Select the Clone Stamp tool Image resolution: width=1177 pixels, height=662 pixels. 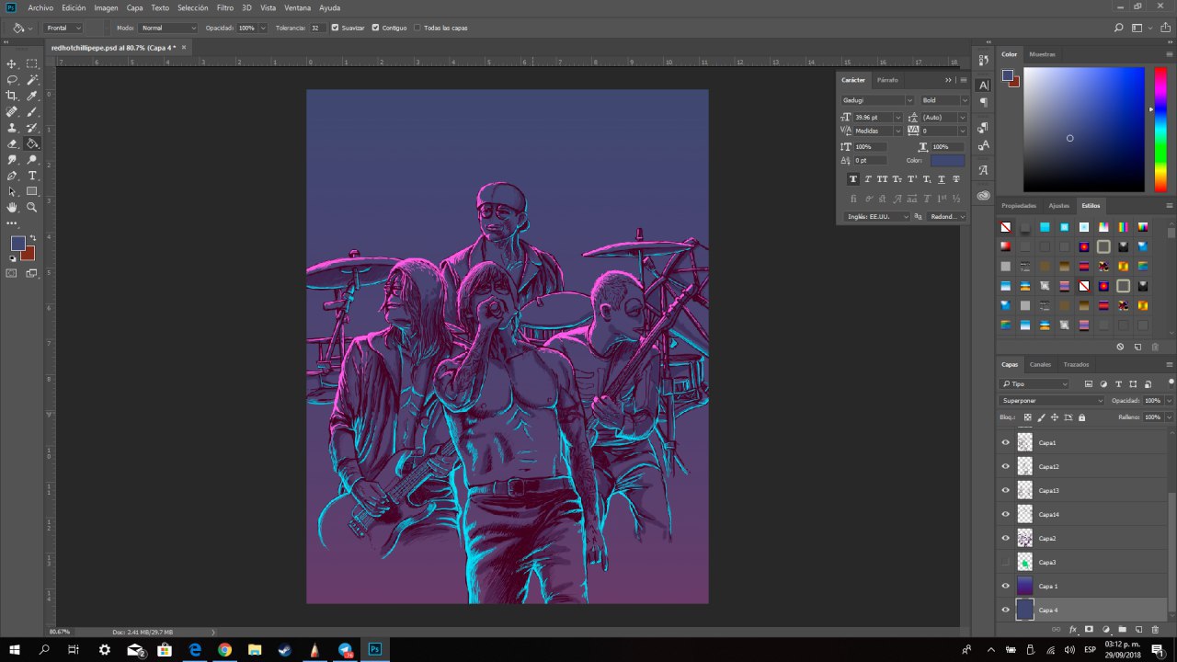pos(12,128)
